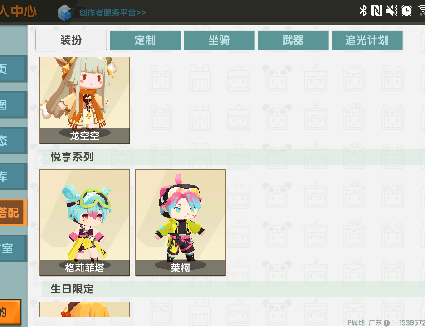This screenshot has height=327, width=425.
Task: Select the orange-haired skin under 生日限定
Action: [x=85, y=309]
